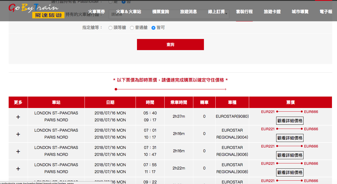Click the 10:17 arrival time
The width and height of the screenshot is (337, 184).
pos(150,137)
